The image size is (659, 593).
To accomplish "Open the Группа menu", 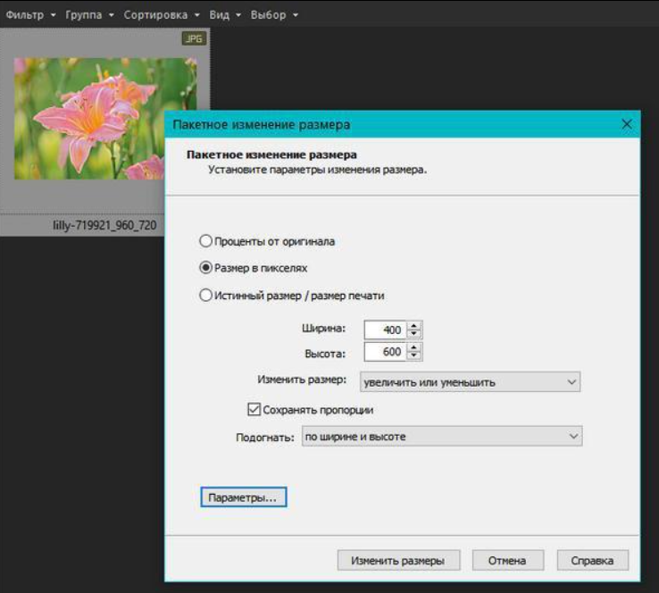I will click(89, 14).
